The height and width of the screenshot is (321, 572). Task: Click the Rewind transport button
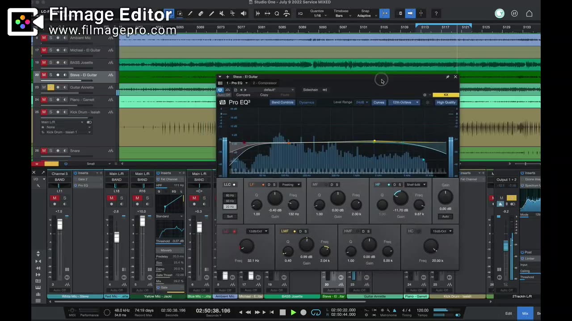pyautogui.click(x=248, y=313)
